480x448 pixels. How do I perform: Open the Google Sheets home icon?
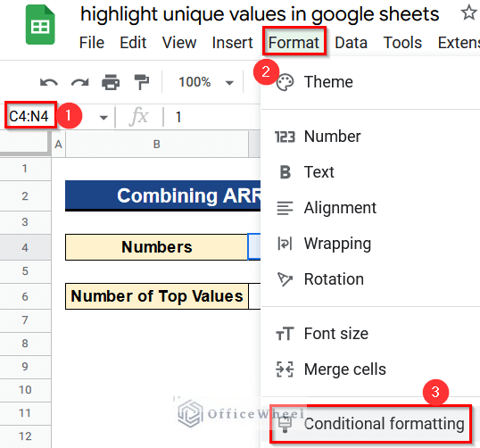pyautogui.click(x=40, y=25)
